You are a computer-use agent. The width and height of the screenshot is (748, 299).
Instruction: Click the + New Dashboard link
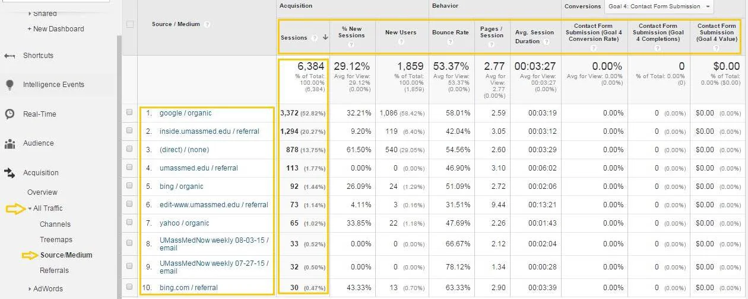coord(56,29)
